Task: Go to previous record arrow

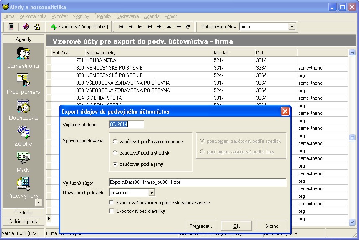Action: (x=131, y=26)
